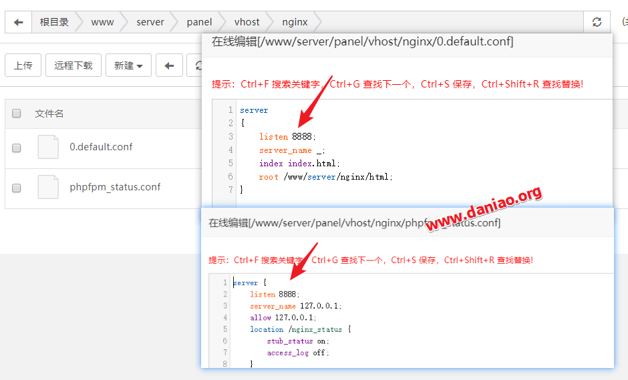
Task: Click the back arrow in breadcrumb bar
Action: tap(18, 22)
